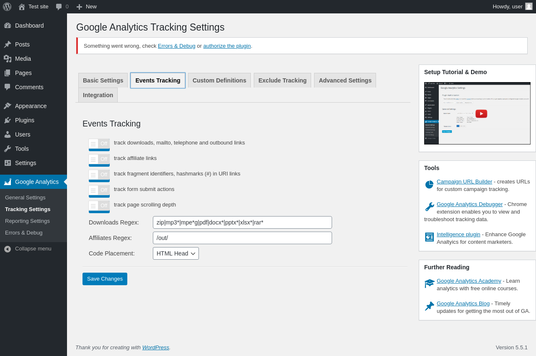Click the Test site home icon

point(22,7)
